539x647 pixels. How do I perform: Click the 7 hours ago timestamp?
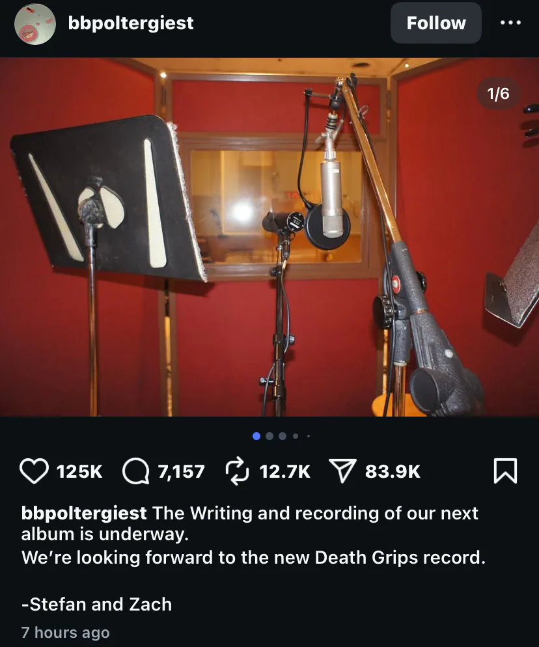[x=66, y=632]
